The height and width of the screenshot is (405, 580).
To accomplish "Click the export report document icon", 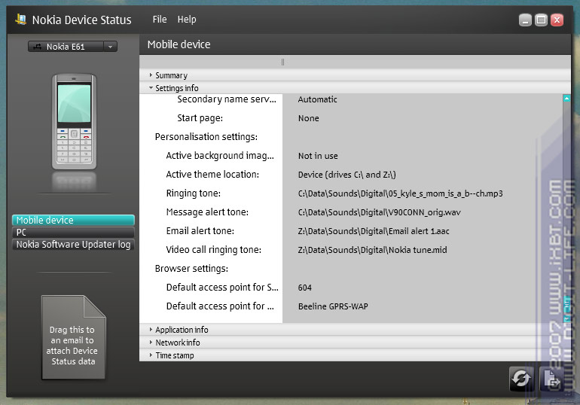I will 552,379.
